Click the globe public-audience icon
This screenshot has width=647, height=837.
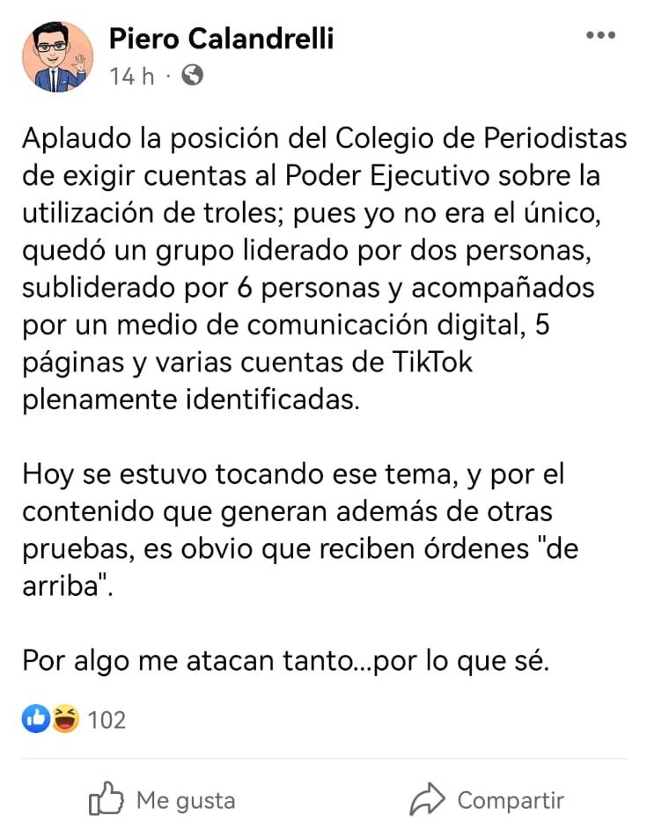(x=192, y=76)
